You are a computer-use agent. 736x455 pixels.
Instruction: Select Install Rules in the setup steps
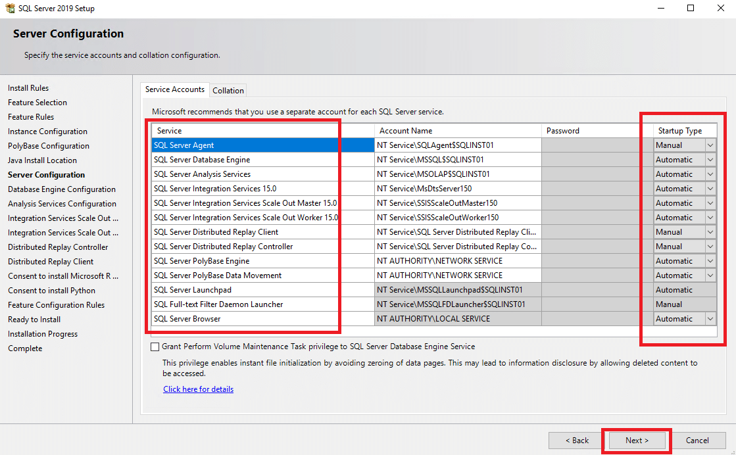(28, 88)
